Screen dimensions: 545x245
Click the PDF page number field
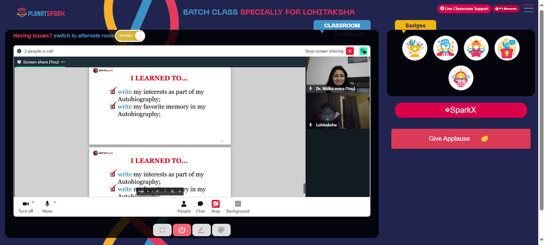tap(148, 191)
